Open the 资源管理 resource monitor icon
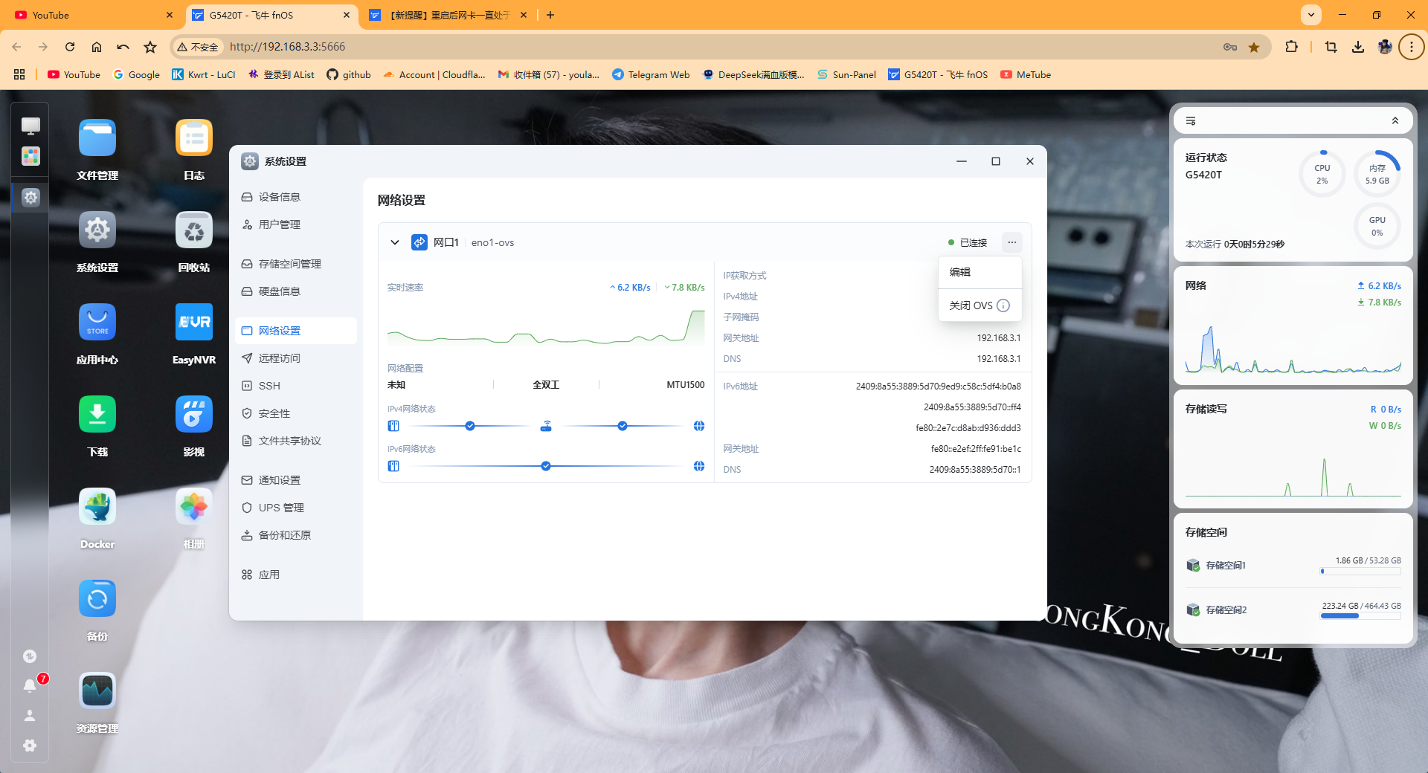This screenshot has height=773, width=1428. coord(97,691)
